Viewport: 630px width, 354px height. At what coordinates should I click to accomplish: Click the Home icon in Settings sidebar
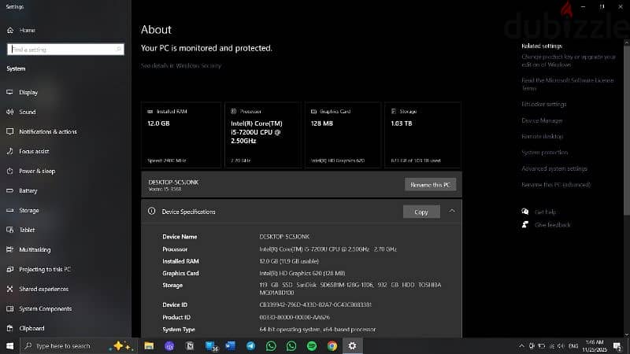point(10,30)
